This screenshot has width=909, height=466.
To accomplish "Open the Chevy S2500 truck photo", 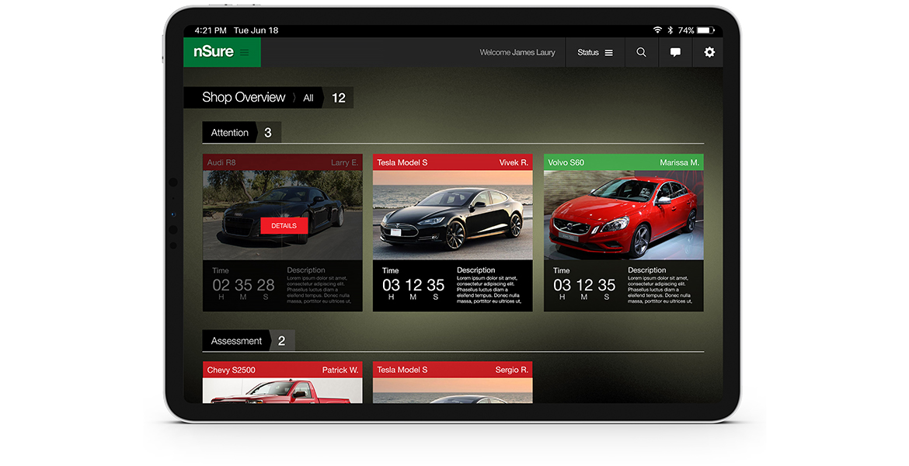I will (x=282, y=391).
